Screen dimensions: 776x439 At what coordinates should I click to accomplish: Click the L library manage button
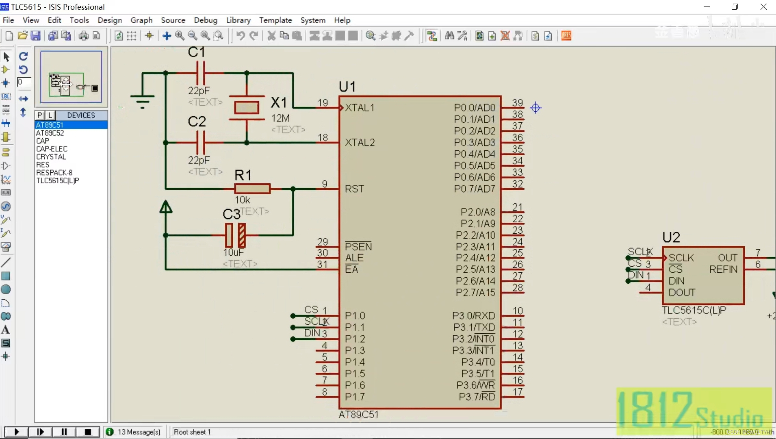point(50,115)
